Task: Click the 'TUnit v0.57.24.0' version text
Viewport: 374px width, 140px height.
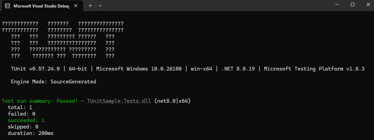Action: click(x=35, y=69)
